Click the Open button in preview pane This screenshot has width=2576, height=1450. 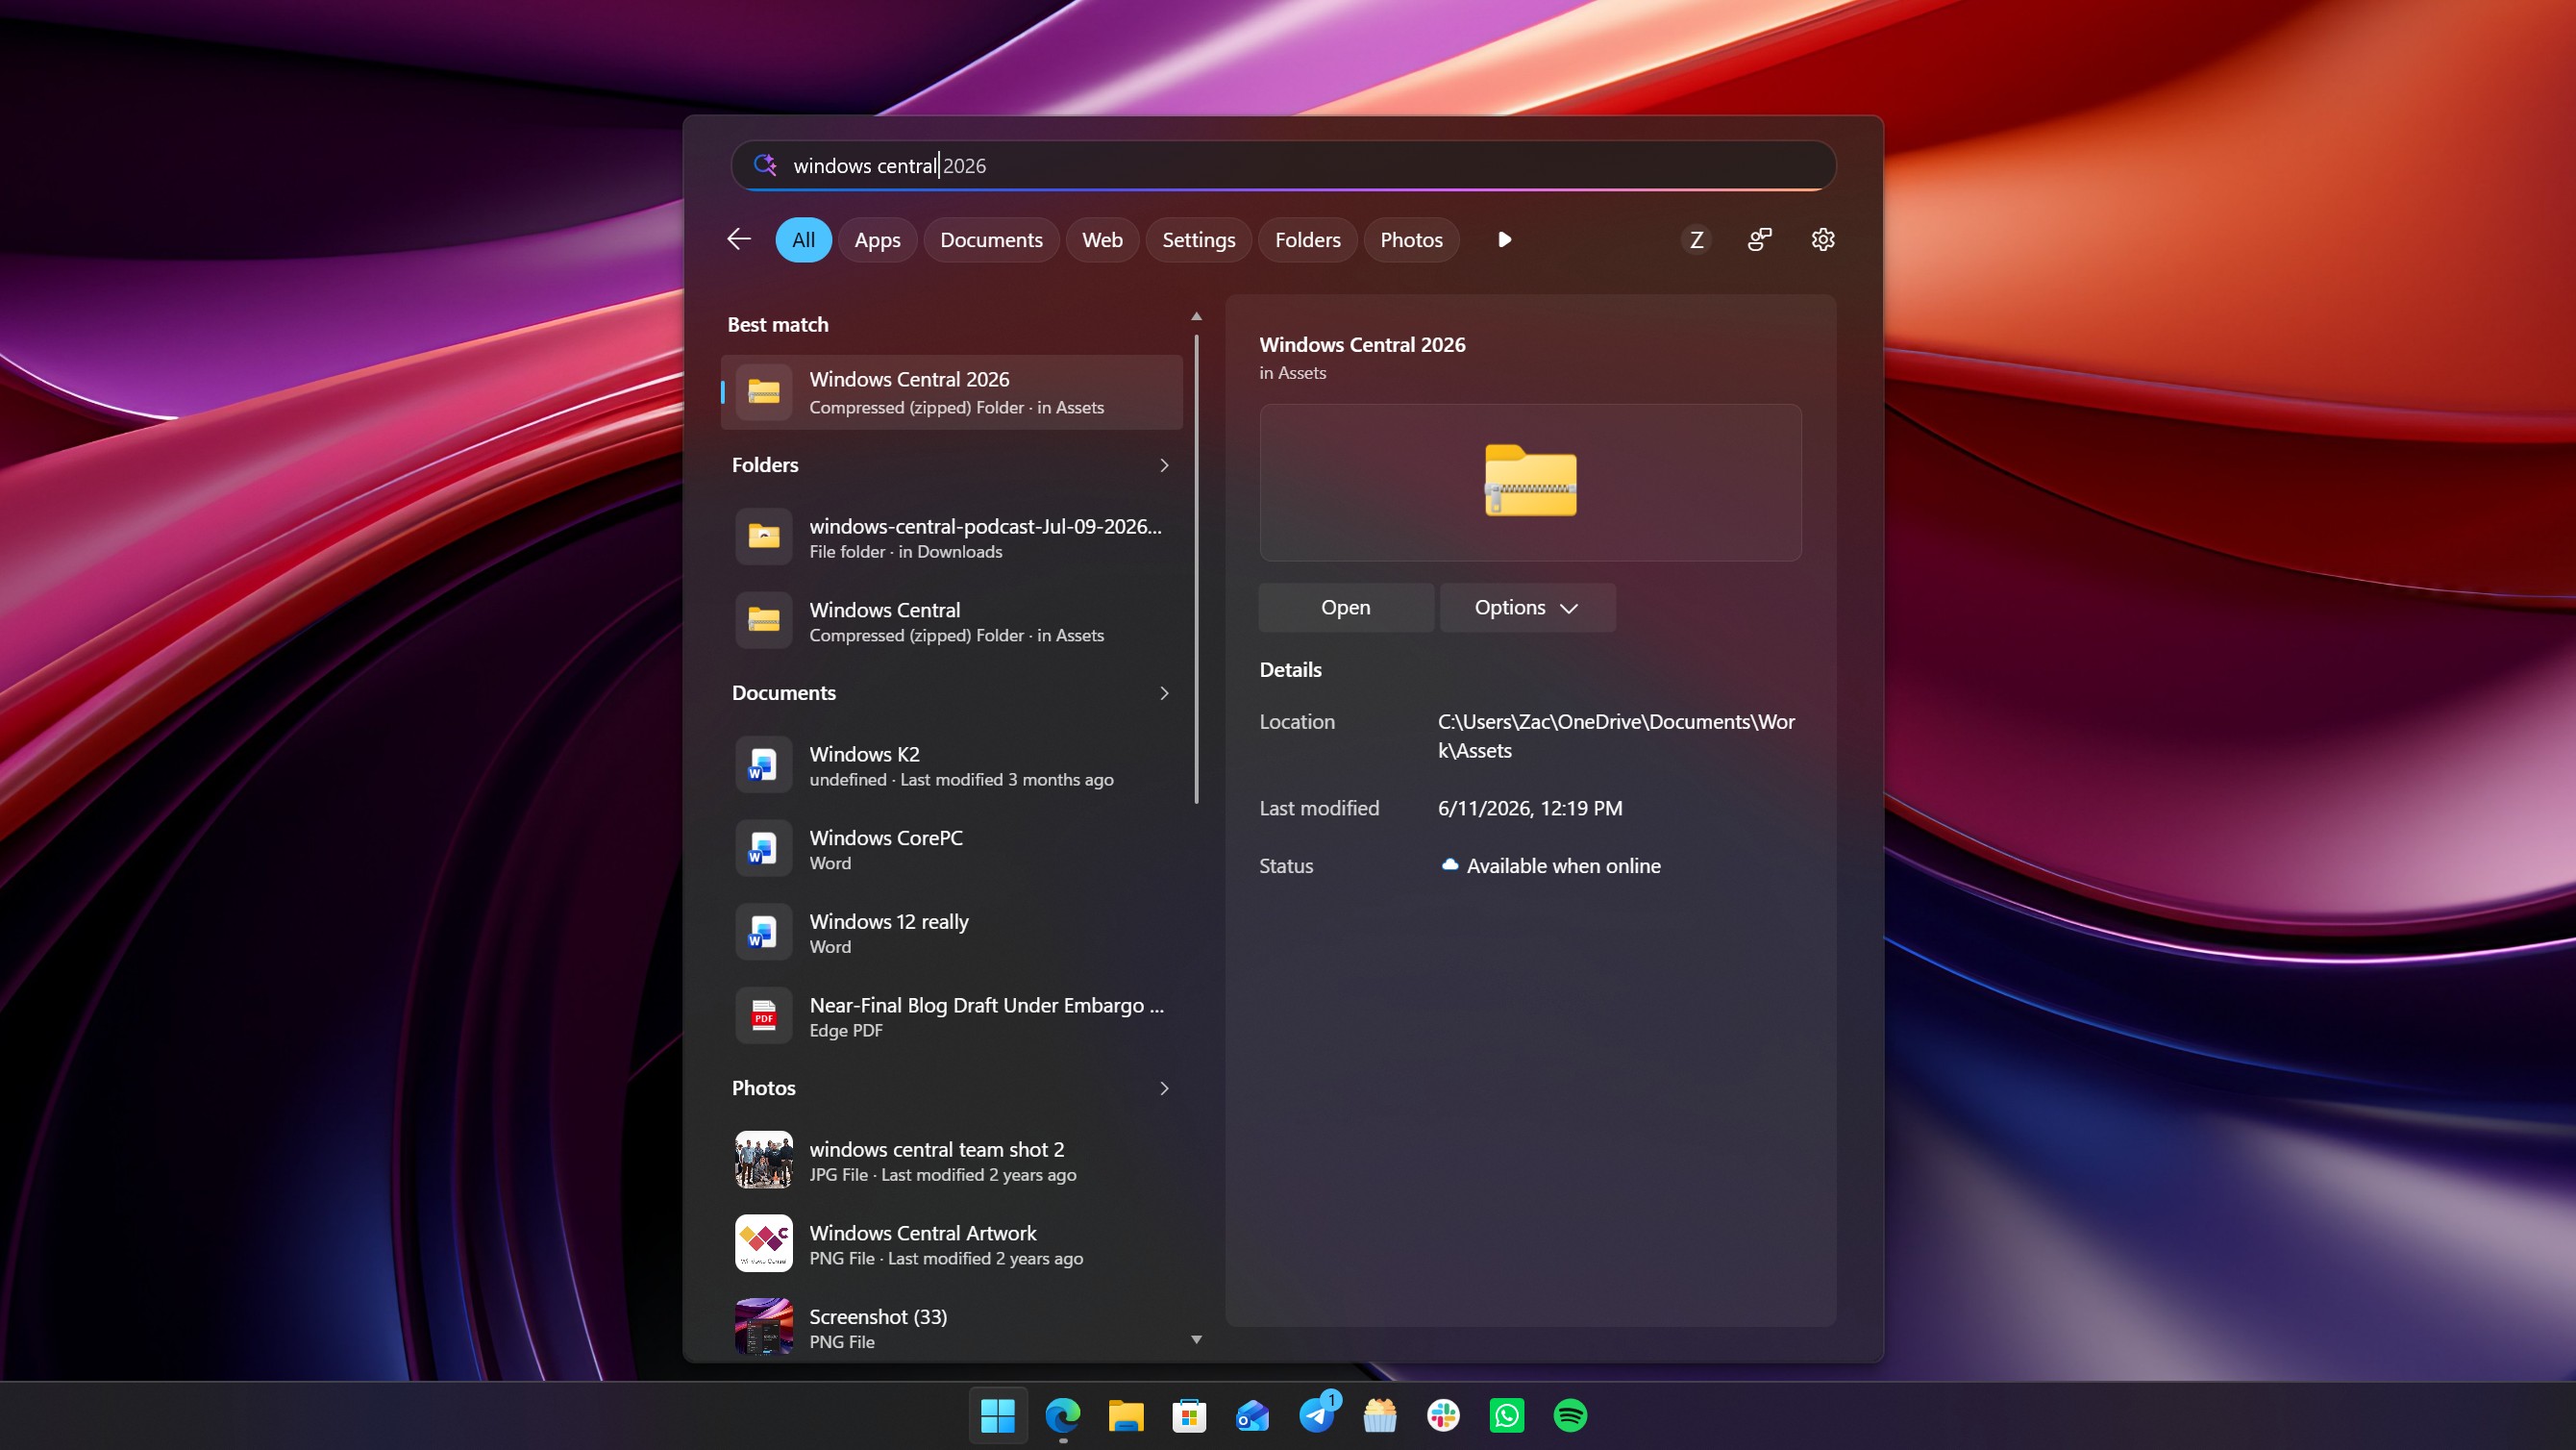pos(1345,608)
